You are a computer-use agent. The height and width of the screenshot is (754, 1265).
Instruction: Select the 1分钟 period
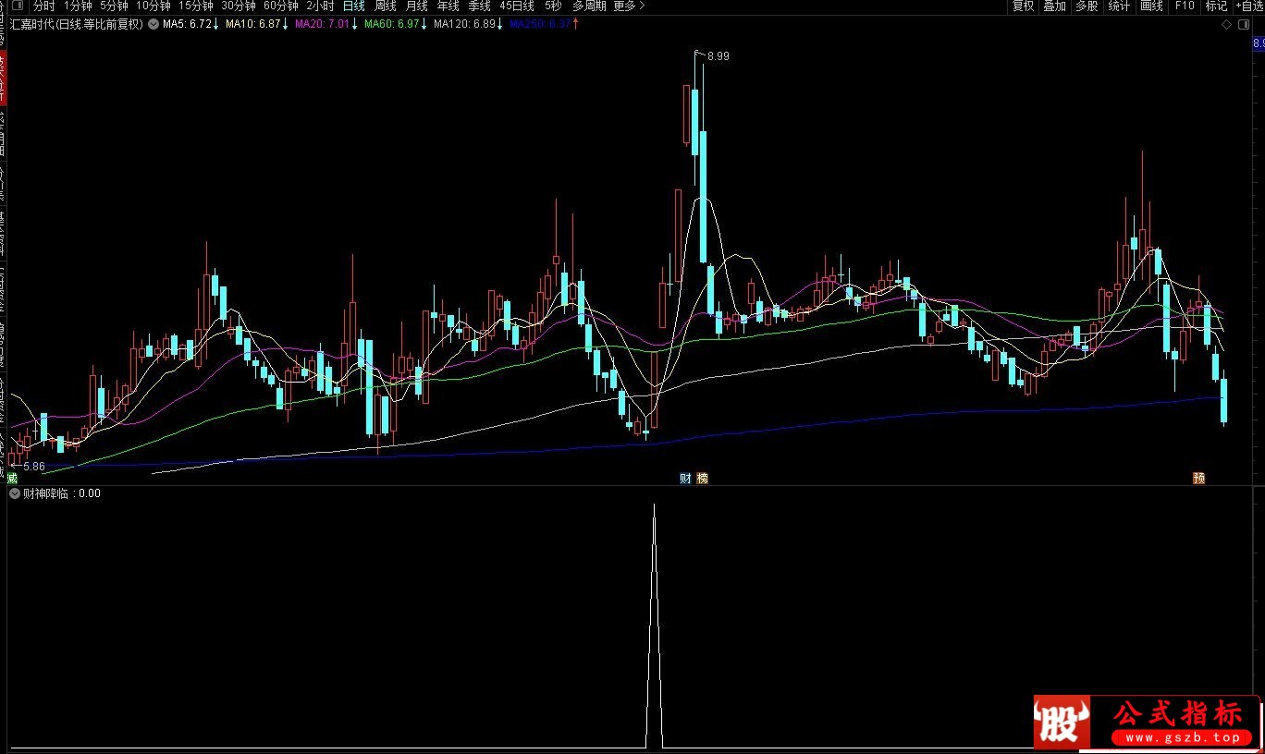[x=78, y=6]
